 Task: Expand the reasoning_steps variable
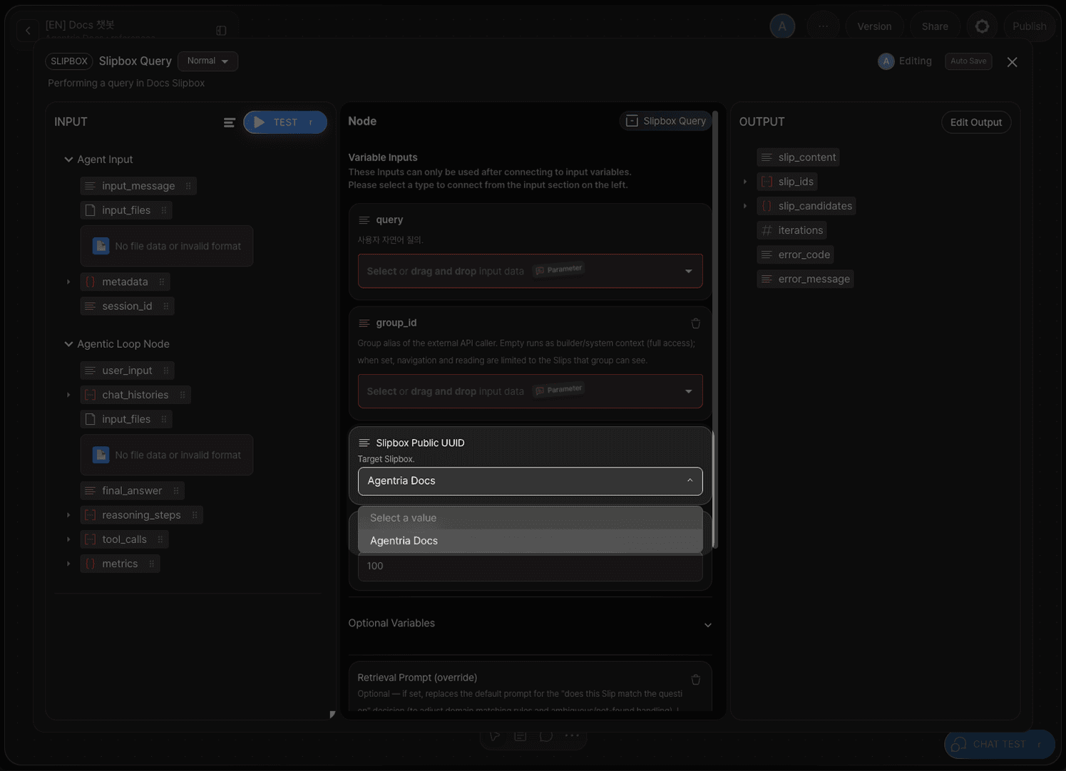[68, 515]
